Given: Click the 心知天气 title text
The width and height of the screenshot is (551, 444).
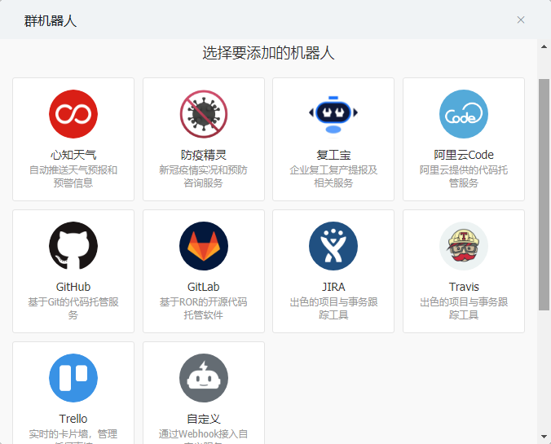Looking at the screenshot, I should coord(73,155).
